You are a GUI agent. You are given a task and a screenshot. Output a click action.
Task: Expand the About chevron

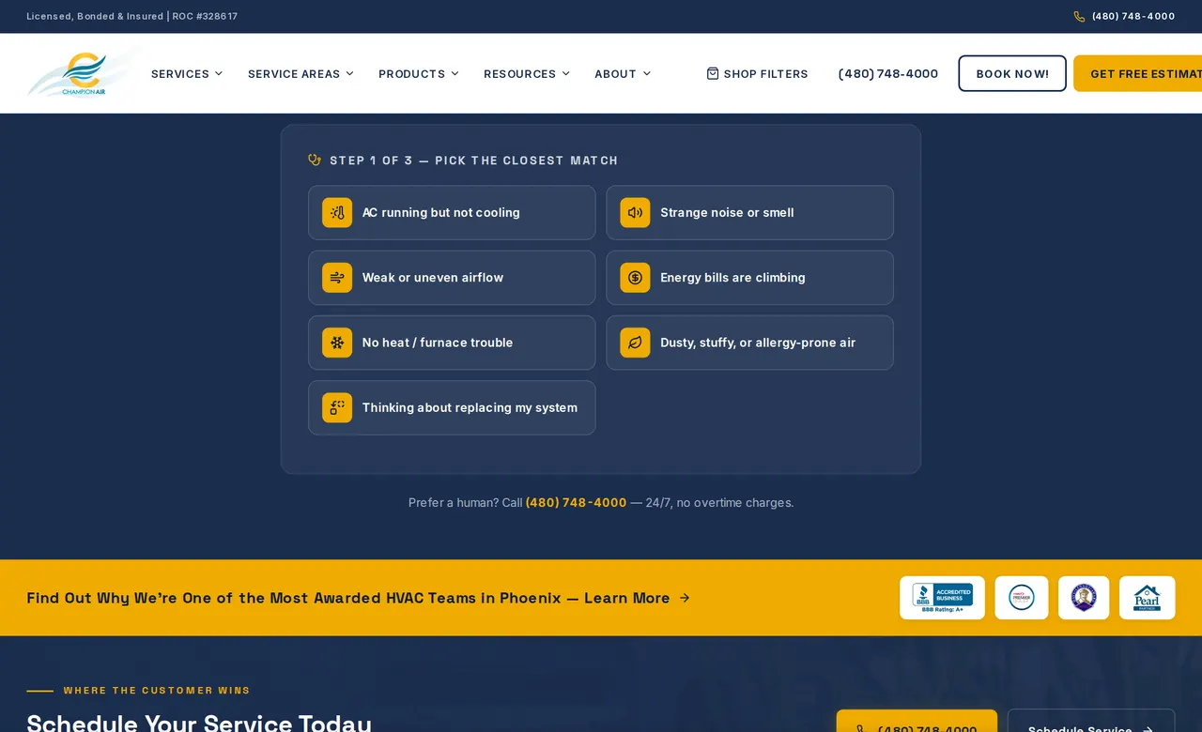(x=646, y=73)
